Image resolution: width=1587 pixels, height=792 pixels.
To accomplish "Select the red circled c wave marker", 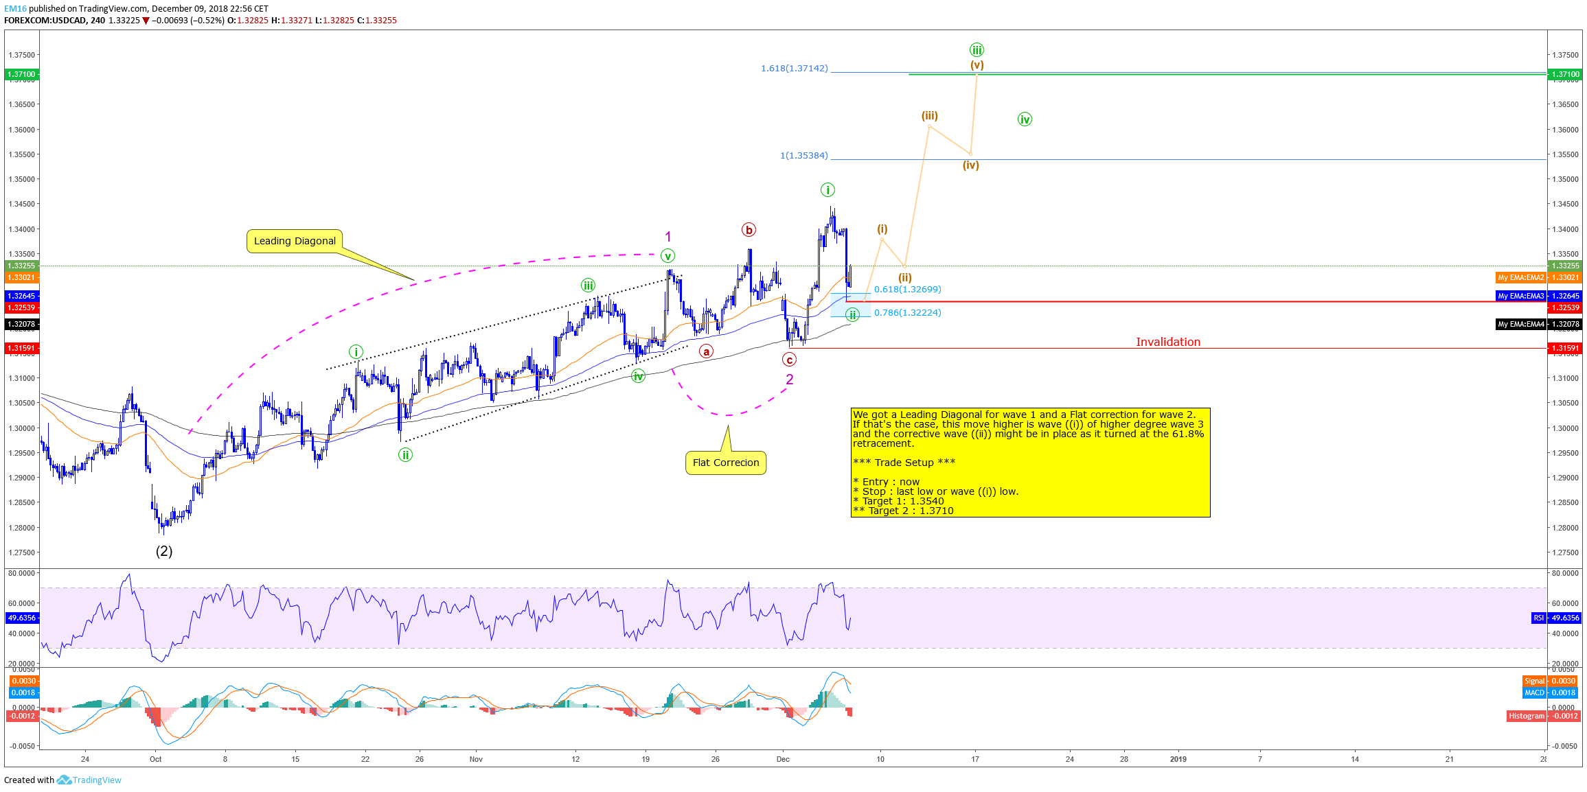I will [789, 360].
